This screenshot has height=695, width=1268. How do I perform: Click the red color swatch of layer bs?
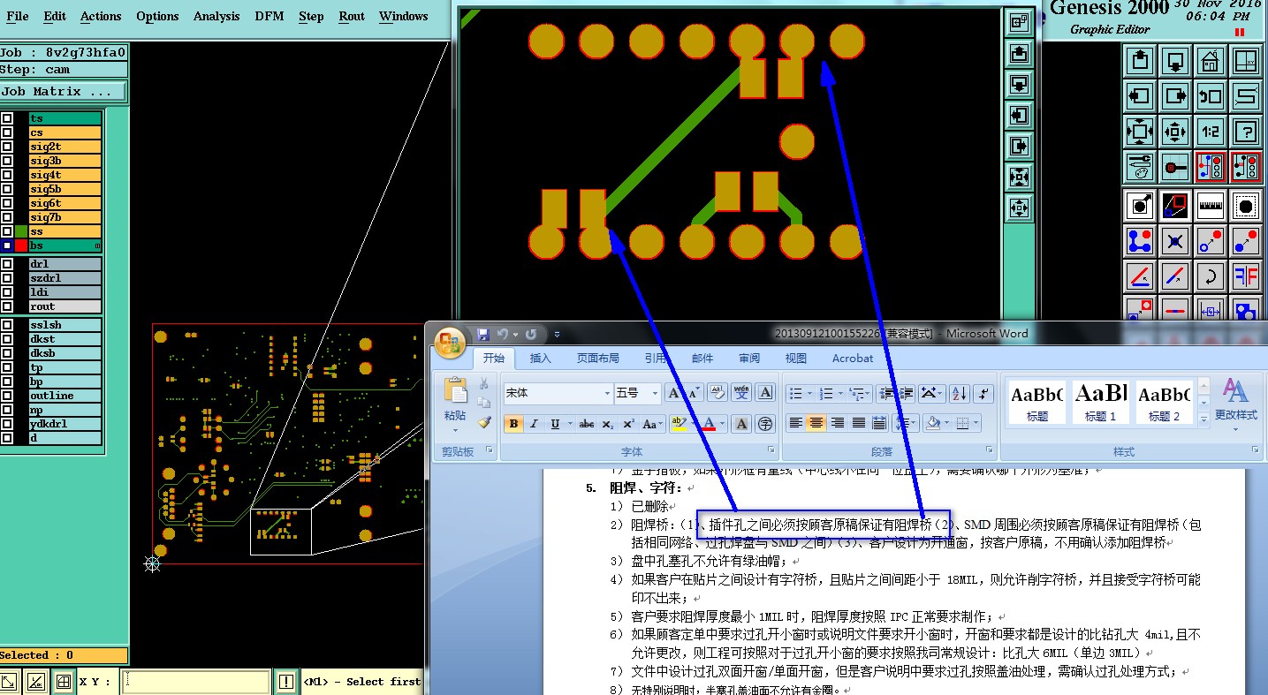pyautogui.click(x=21, y=246)
